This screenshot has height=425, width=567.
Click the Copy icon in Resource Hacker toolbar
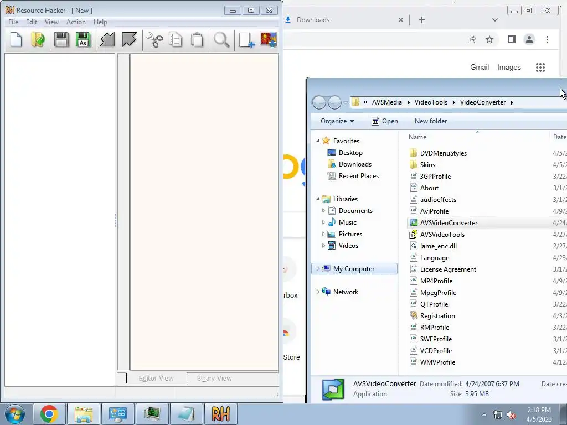(176, 39)
